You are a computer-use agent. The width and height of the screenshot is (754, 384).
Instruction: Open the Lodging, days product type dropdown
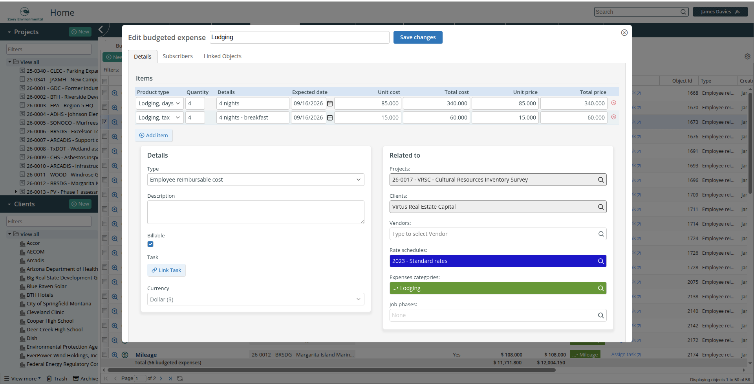[x=160, y=103]
